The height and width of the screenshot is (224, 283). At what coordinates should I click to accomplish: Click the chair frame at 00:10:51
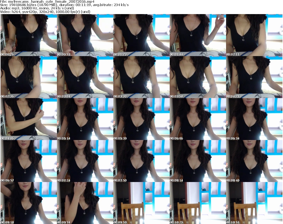254,203
